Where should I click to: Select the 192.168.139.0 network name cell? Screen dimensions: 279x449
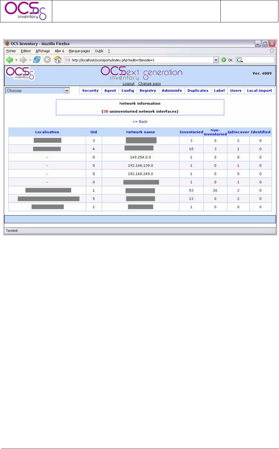tap(140, 165)
